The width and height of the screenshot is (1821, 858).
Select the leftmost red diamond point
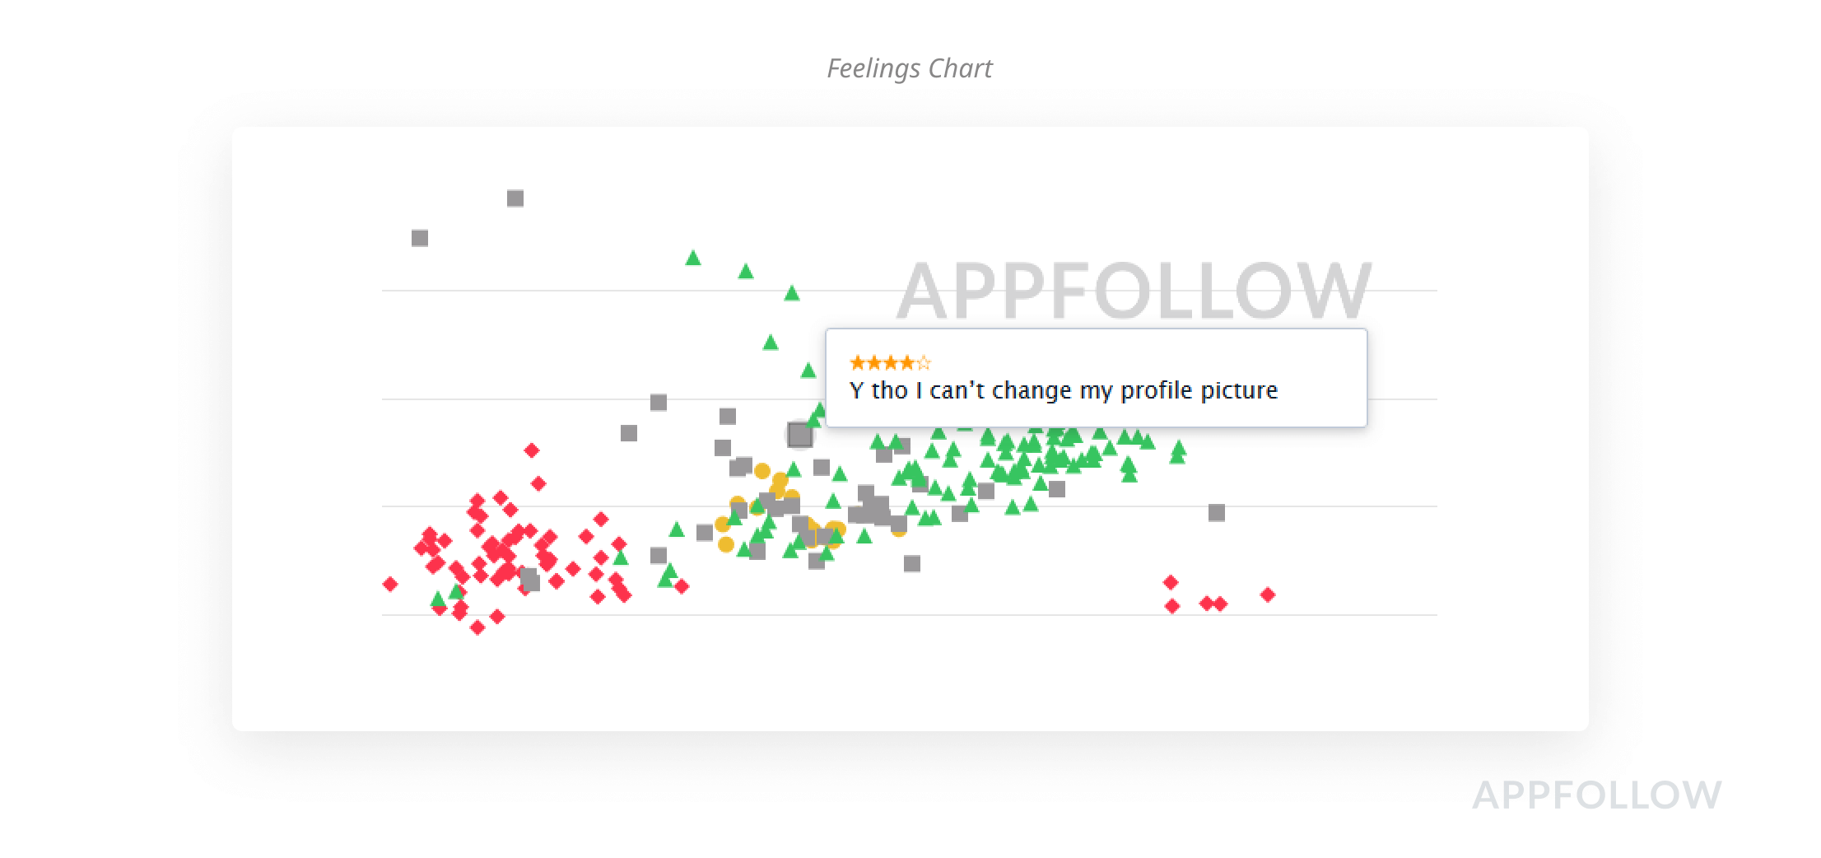[390, 584]
